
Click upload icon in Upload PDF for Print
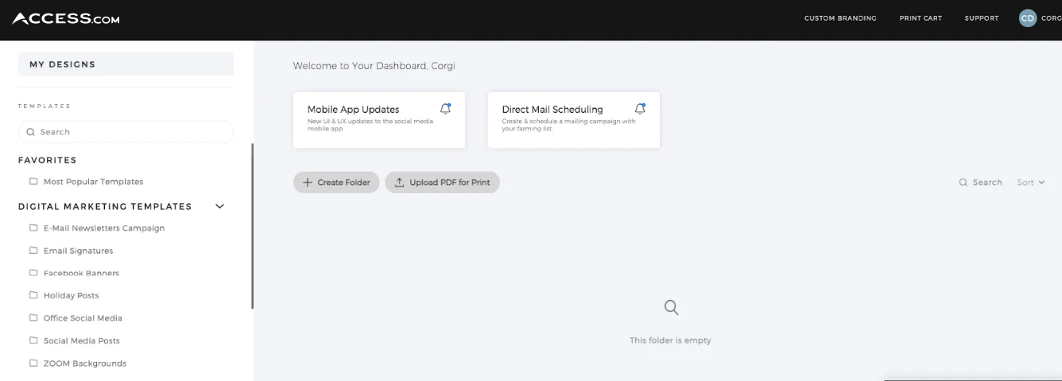pyautogui.click(x=400, y=182)
